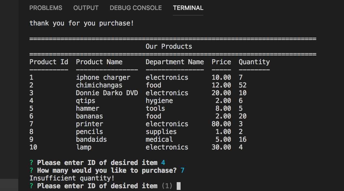Click the 80.00 price of the printer
Image resolution: width=344 pixels, height=191 pixels.
tap(221, 124)
